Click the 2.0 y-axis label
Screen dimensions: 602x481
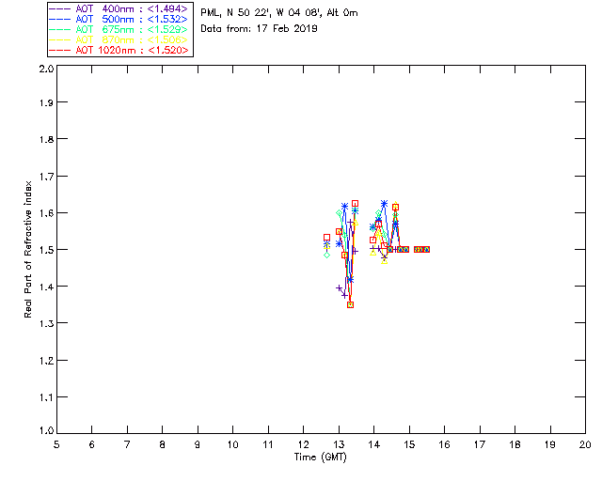pos(46,69)
